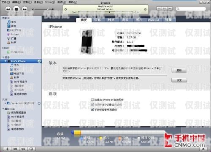Skip to the next track
Screen dimensions: 211x152
click(24, 9)
